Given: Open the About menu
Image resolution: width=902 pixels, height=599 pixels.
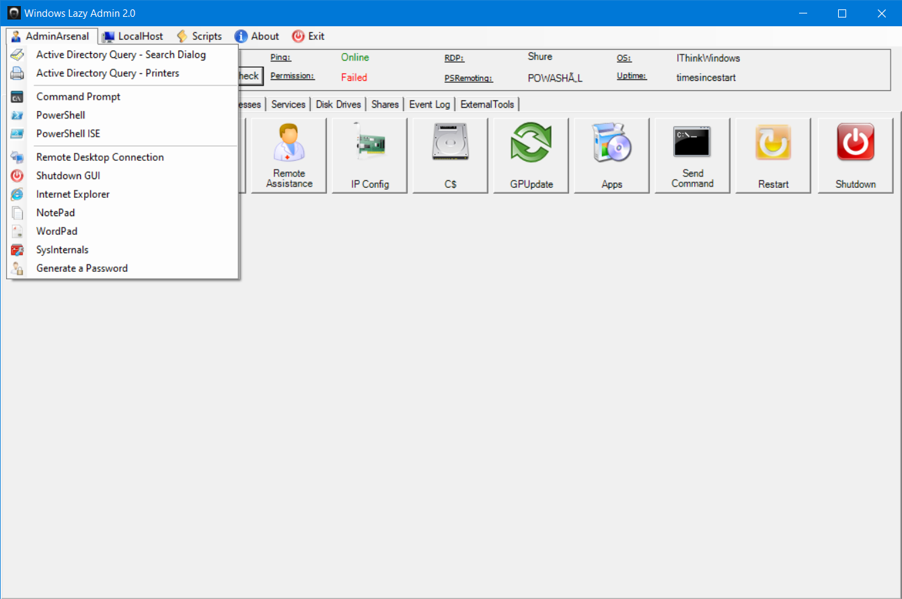Looking at the screenshot, I should (x=257, y=36).
